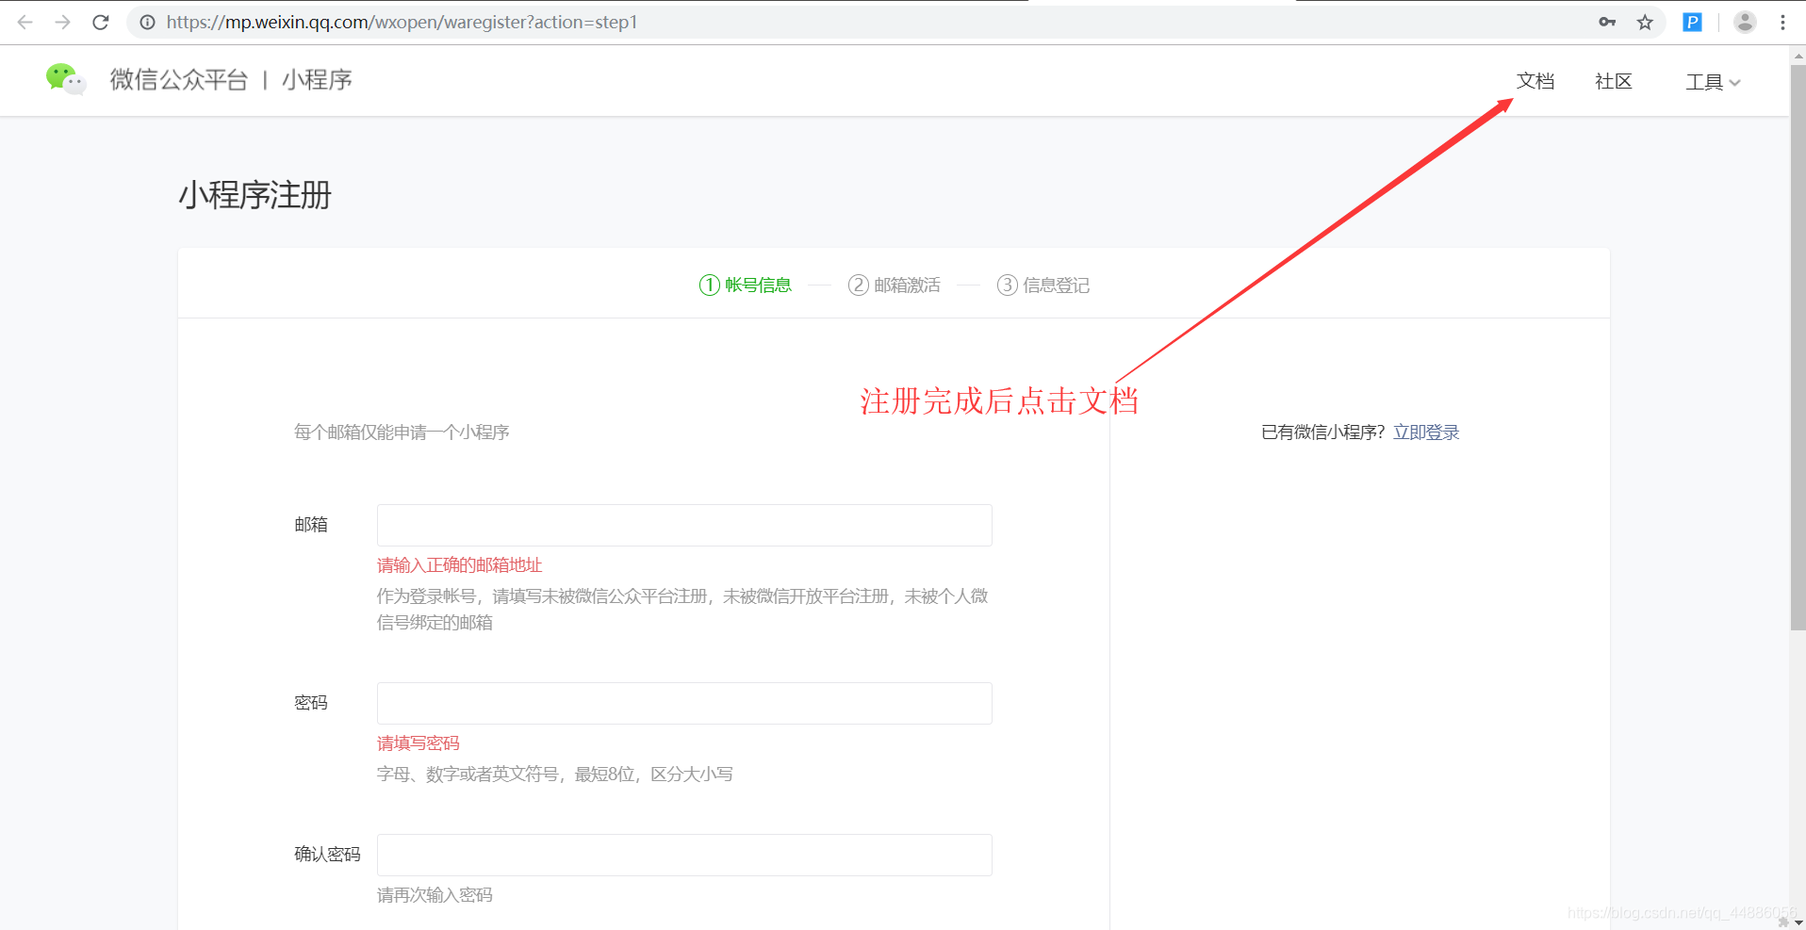This screenshot has height=930, width=1806.
Task: Select step 3 信息登记
Action: [x=1043, y=285]
